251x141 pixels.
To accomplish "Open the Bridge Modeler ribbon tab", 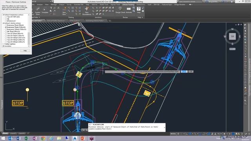I will tap(180, 5).
